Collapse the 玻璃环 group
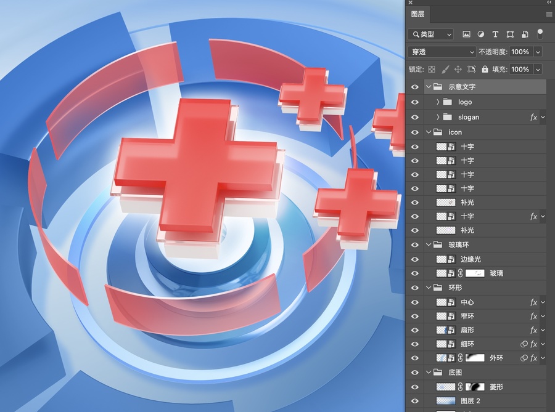This screenshot has width=555, height=412. click(429, 244)
